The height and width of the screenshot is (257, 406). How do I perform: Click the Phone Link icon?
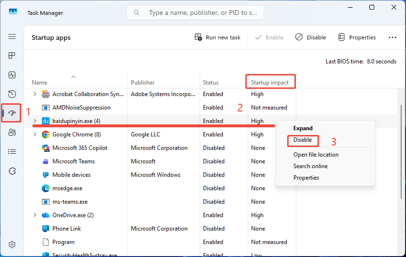pyautogui.click(x=46, y=229)
